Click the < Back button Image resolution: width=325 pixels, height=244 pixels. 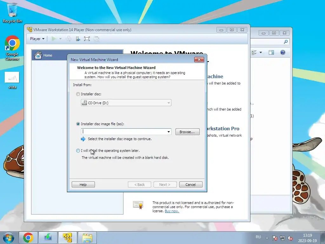coord(140,185)
